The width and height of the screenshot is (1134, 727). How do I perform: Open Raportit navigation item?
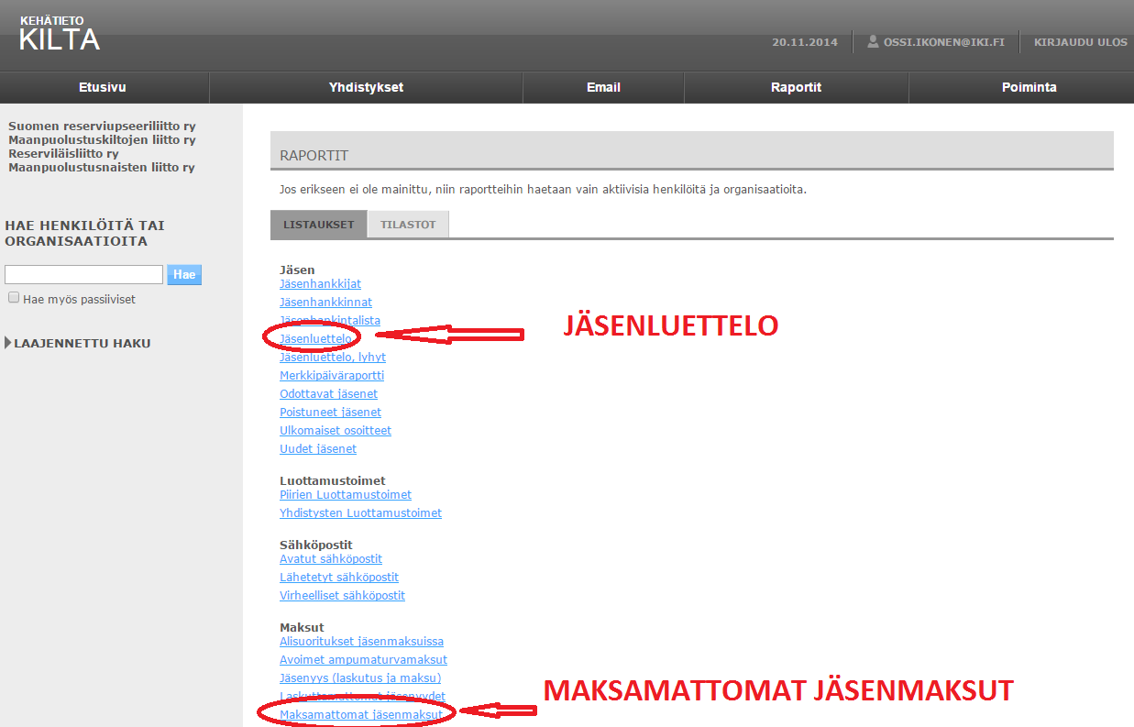pyautogui.click(x=796, y=88)
